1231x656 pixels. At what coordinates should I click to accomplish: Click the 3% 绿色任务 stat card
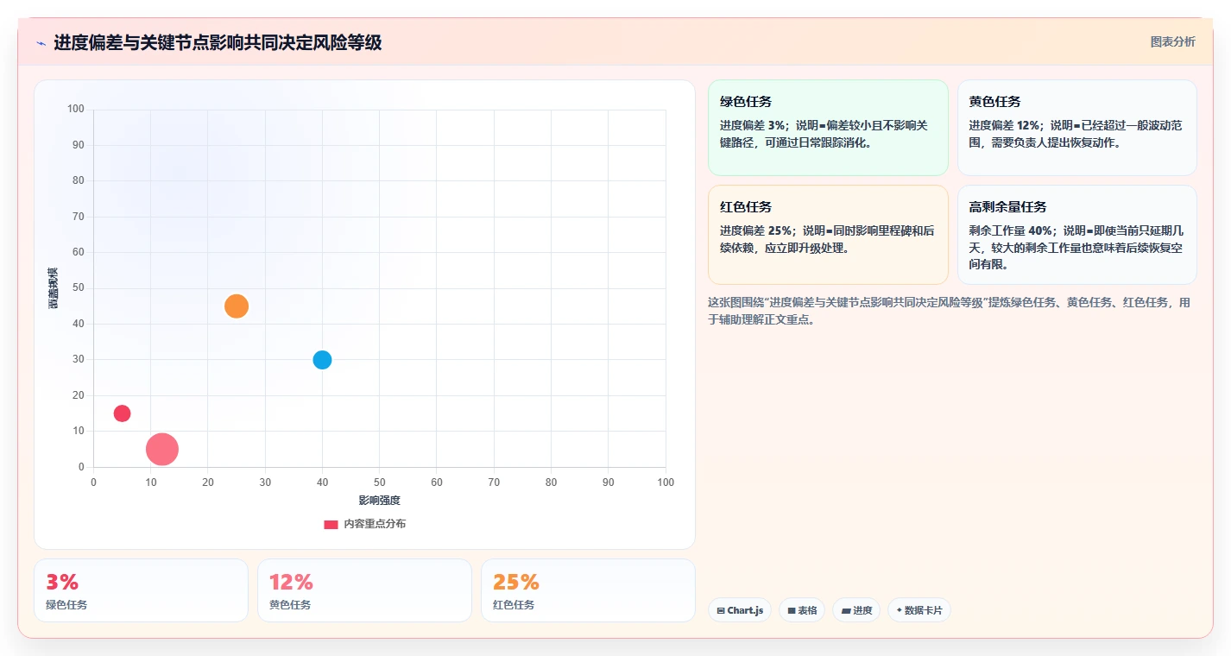pos(141,590)
